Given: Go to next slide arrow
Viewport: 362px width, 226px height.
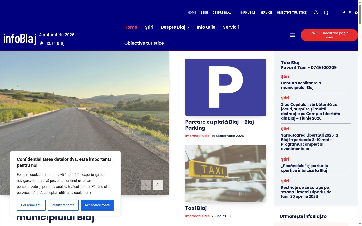Looking at the screenshot, I should (x=158, y=185).
